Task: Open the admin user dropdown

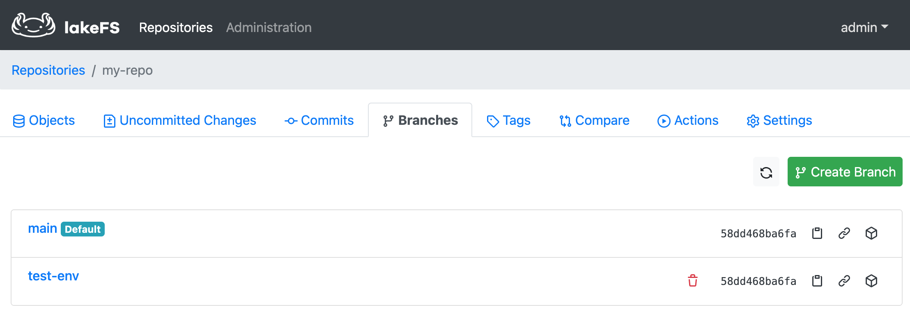Action: click(x=864, y=28)
